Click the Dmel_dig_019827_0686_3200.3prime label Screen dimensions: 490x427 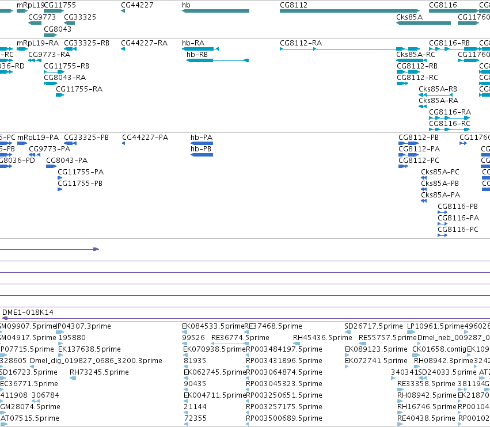point(96,360)
